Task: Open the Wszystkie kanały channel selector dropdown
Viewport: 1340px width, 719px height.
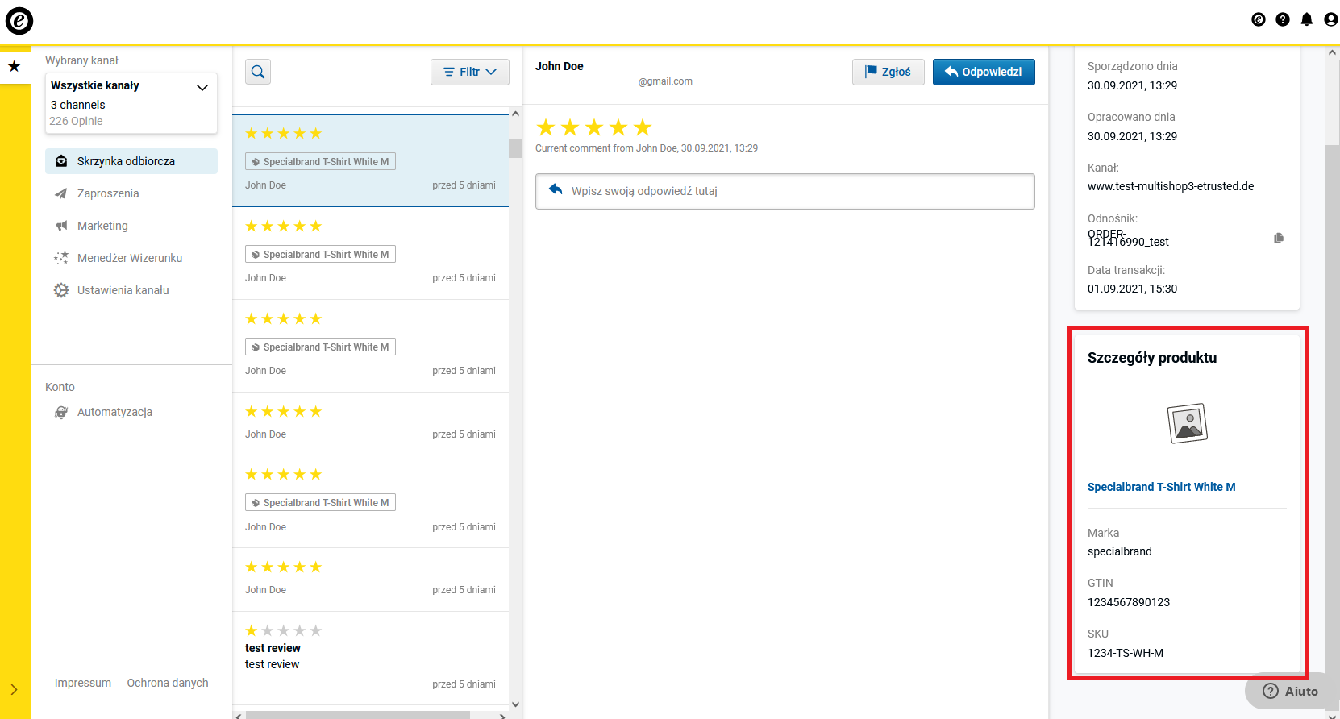Action: tap(131, 103)
